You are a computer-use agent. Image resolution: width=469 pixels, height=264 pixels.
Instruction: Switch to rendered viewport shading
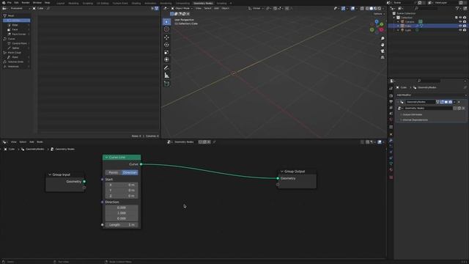pos(380,8)
